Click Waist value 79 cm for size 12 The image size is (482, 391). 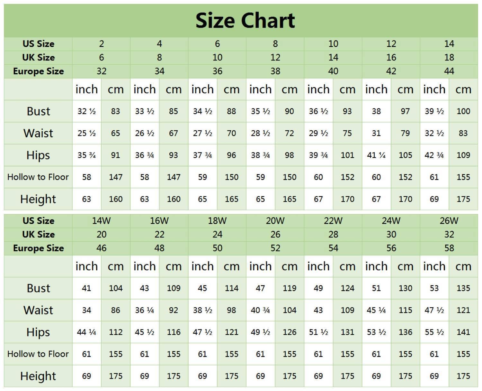[405, 133]
